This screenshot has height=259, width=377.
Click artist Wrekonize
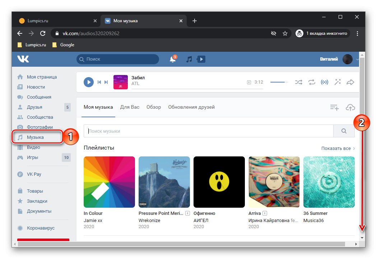pos(149,220)
